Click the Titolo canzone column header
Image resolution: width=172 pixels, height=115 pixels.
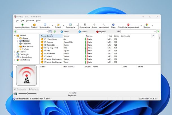pyautogui.click(x=73, y=67)
